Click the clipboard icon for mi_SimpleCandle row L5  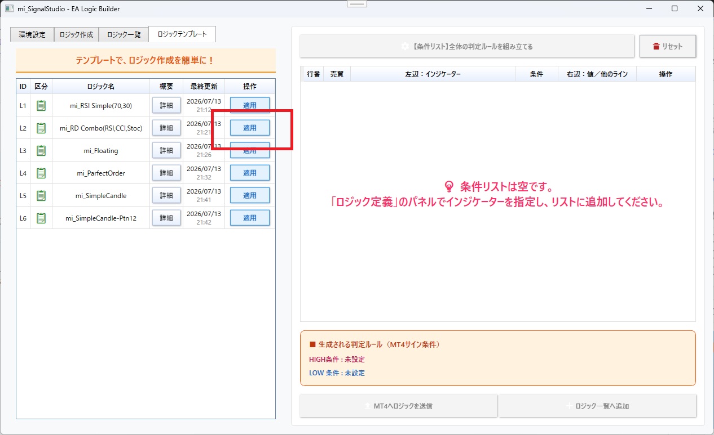41,195
